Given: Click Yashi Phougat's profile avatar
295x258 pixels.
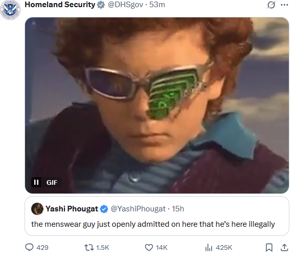Looking at the screenshot, I should pyautogui.click(x=37, y=209).
